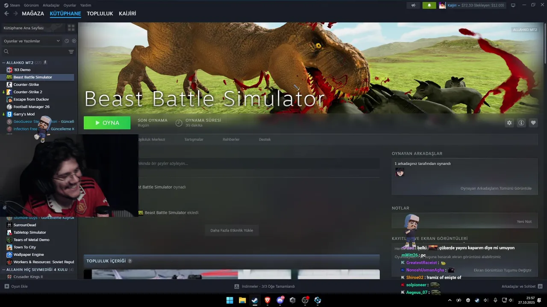Viewport: 547px width, 307px height.
Task: Open the MAĞAZA store tab
Action: [x=33, y=14]
